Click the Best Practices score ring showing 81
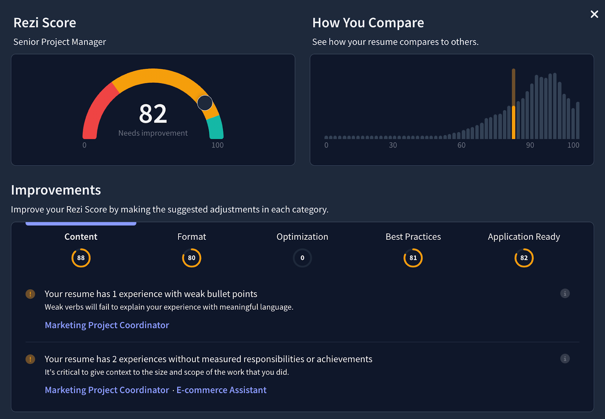Viewport: 605px width, 419px height. [x=413, y=258]
